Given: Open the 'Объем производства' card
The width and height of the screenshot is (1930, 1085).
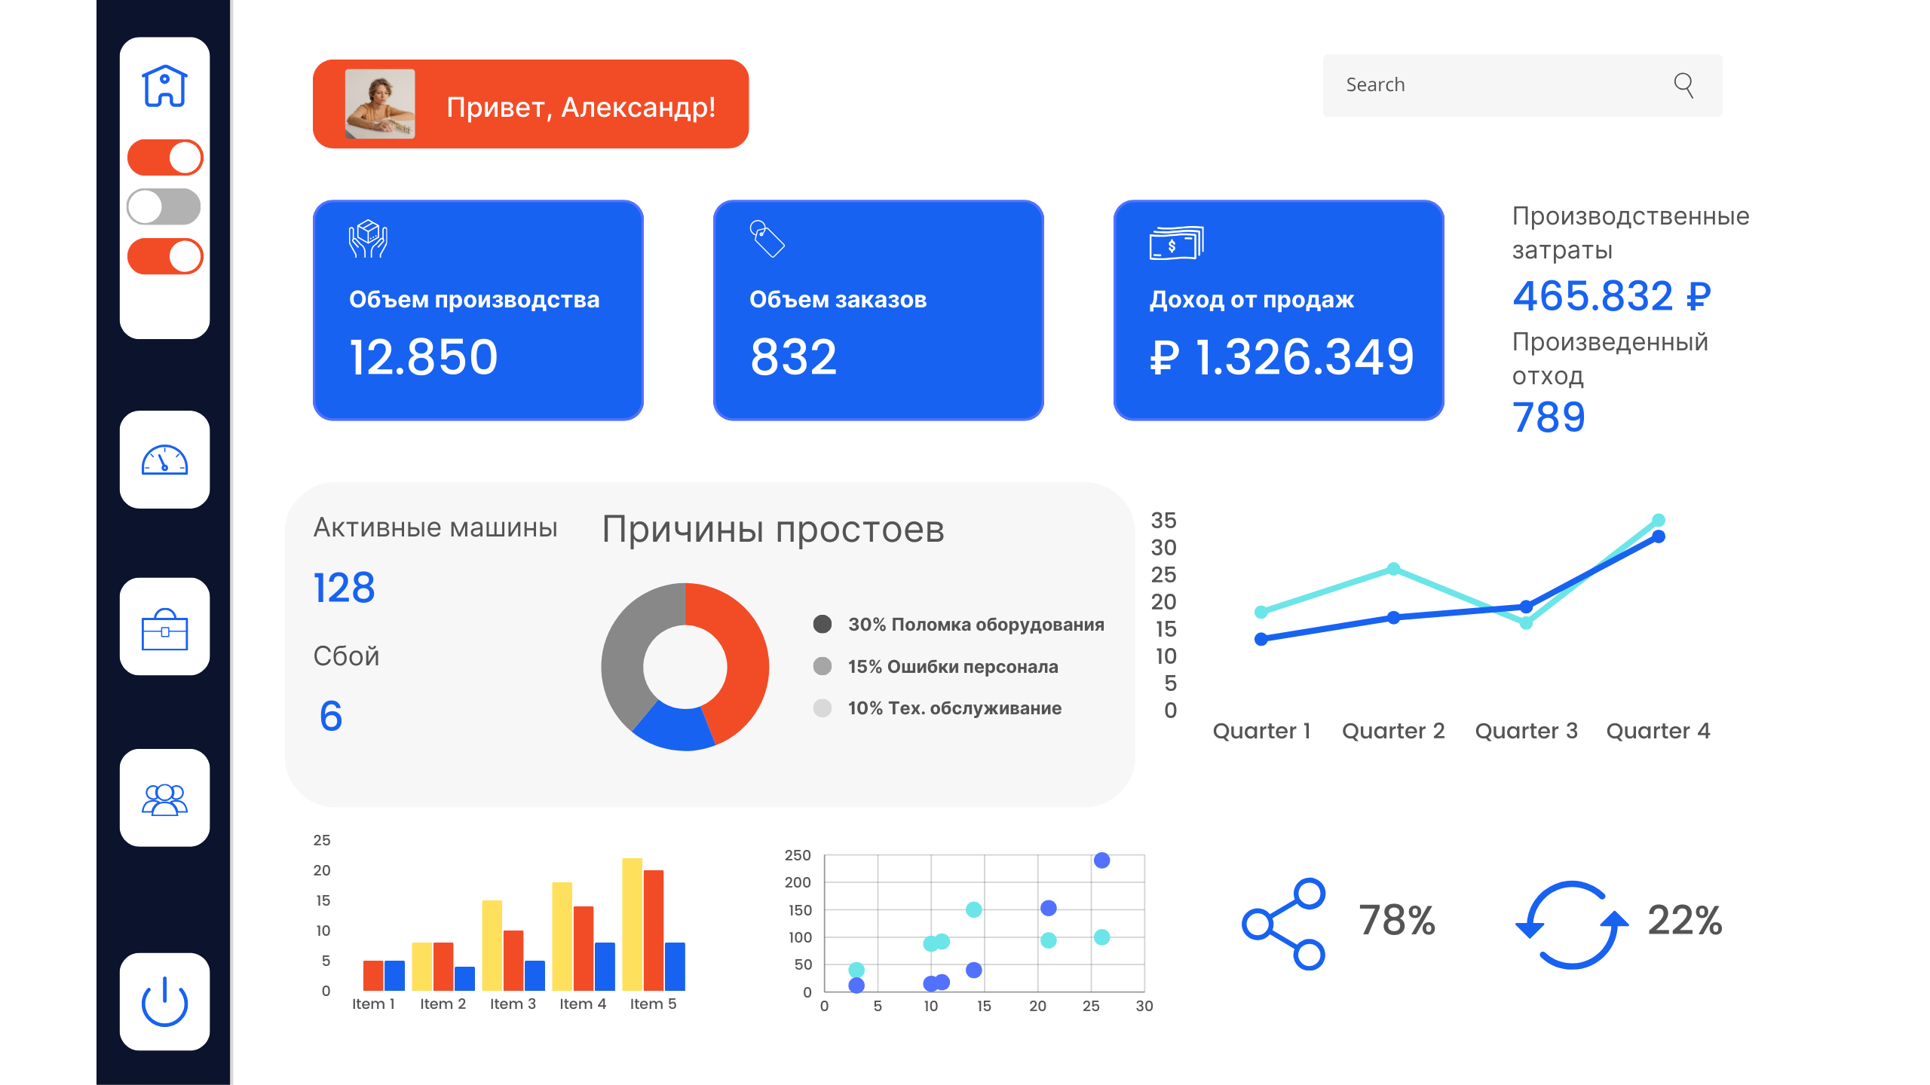Looking at the screenshot, I should coord(478,310).
